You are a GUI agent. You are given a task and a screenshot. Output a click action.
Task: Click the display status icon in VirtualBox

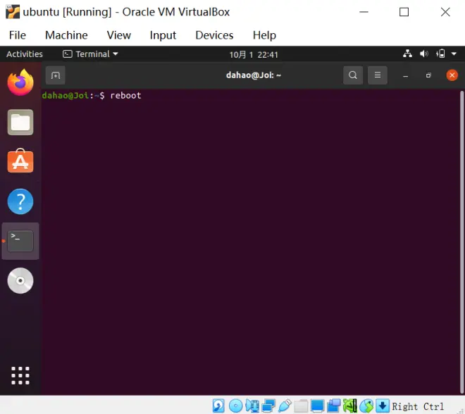[x=317, y=406]
